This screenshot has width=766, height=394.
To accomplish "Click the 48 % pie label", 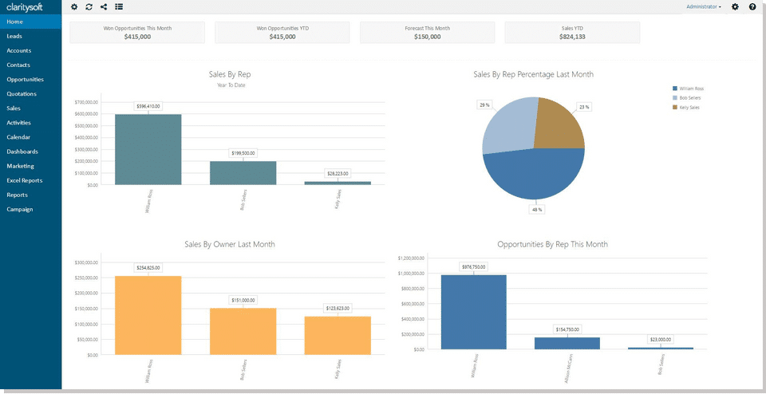I will (x=537, y=210).
